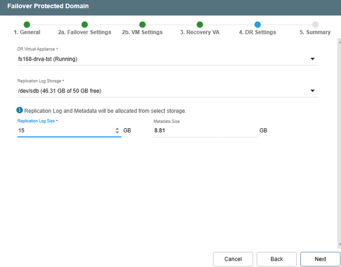Click the green circle for step 1 General
Image resolution: width=341 pixels, height=267 pixels.
(x=27, y=25)
